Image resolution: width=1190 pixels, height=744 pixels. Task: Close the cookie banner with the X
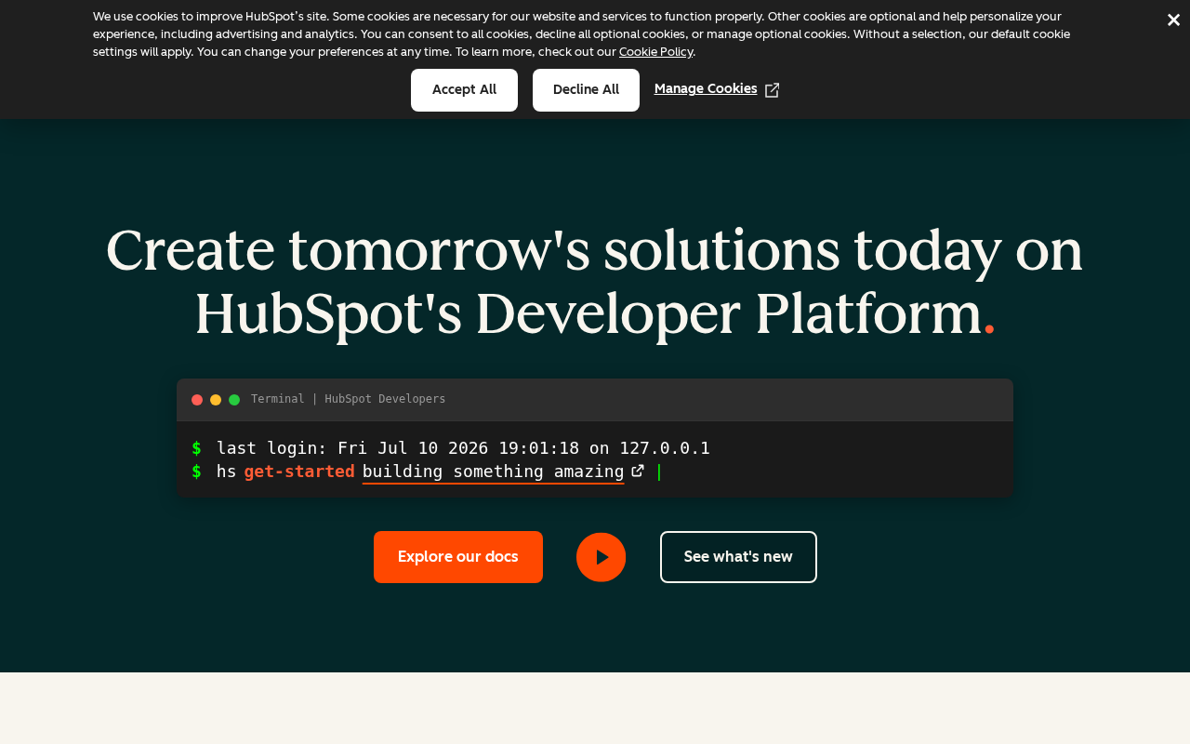click(1173, 20)
